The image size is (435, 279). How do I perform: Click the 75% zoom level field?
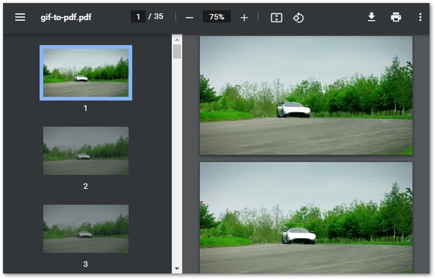pyautogui.click(x=216, y=17)
